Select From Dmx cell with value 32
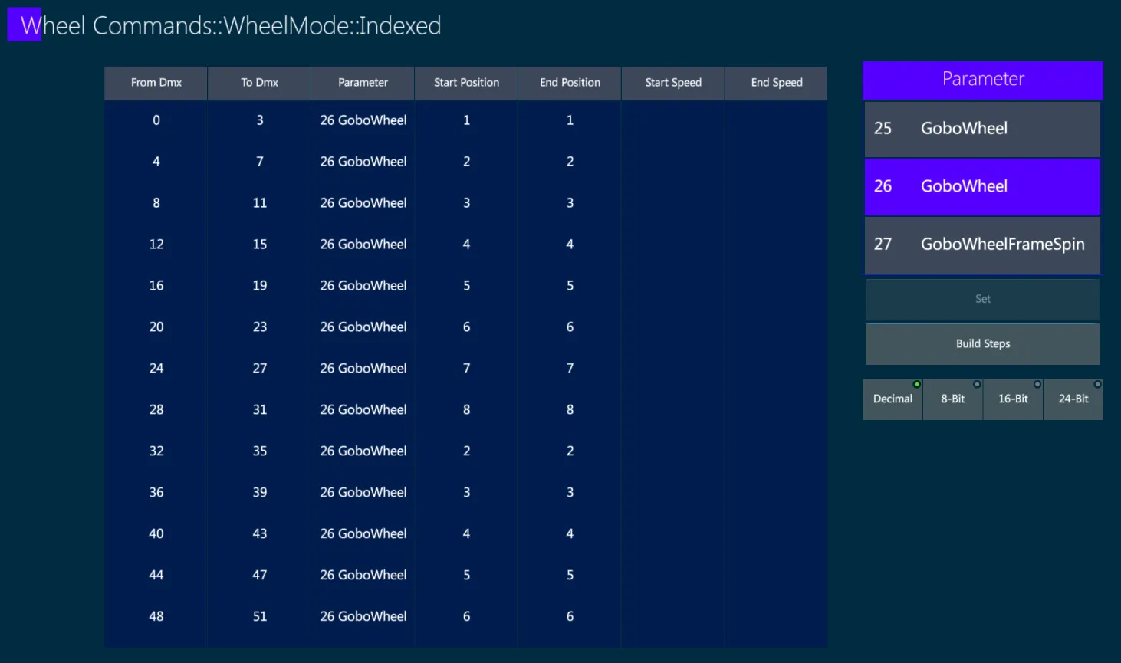The width and height of the screenshot is (1121, 663). coord(156,451)
